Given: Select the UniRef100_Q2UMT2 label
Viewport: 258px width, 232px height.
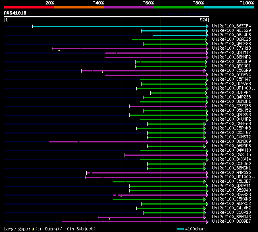Looking at the screenshot, I should 231,53.
